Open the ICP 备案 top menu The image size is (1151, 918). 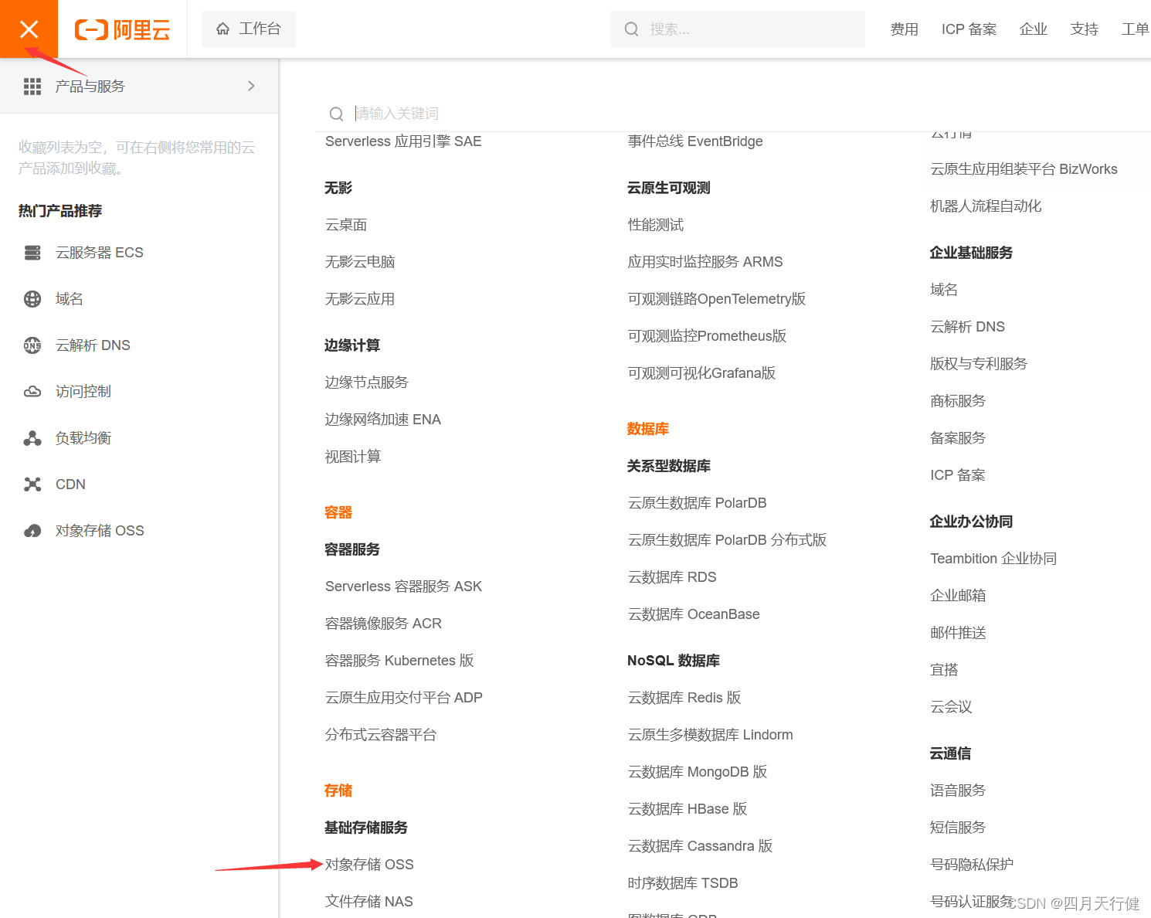click(969, 29)
